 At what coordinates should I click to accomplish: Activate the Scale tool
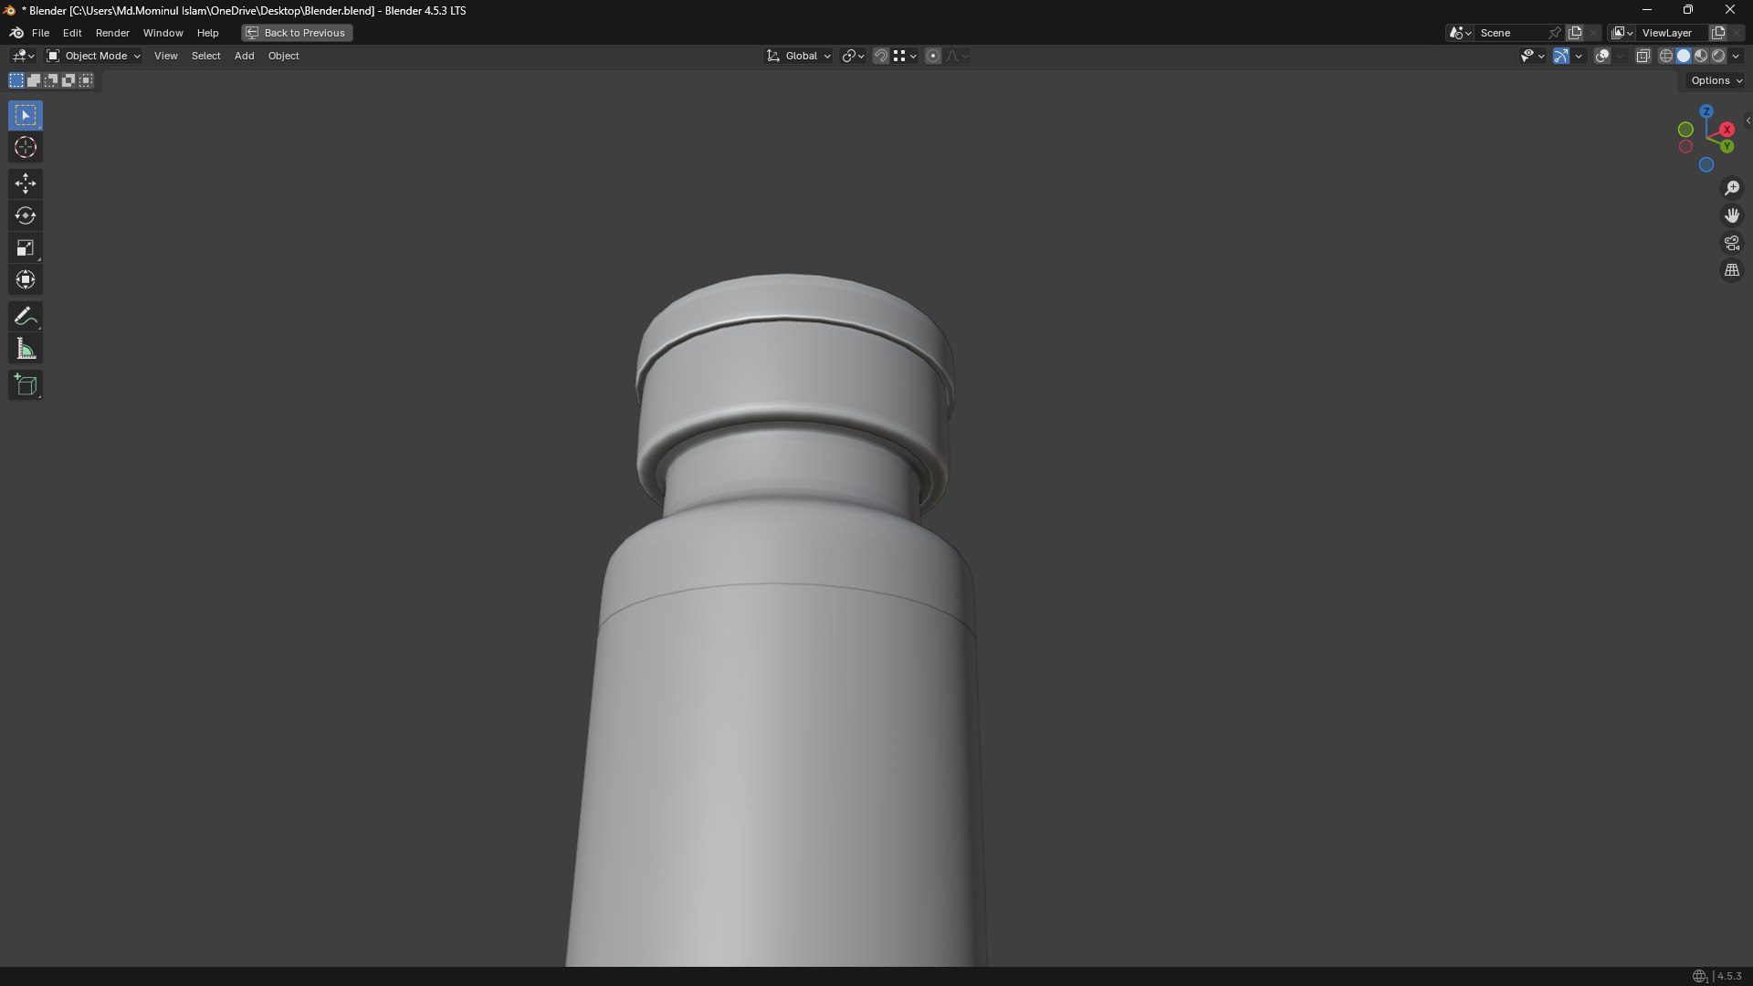(26, 247)
